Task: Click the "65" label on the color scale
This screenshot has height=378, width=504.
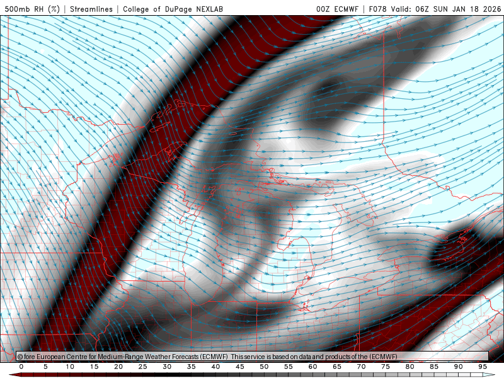Action: coord(337,367)
